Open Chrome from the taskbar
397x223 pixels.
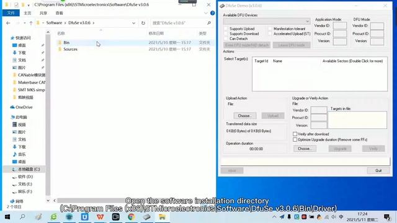tap(131, 217)
